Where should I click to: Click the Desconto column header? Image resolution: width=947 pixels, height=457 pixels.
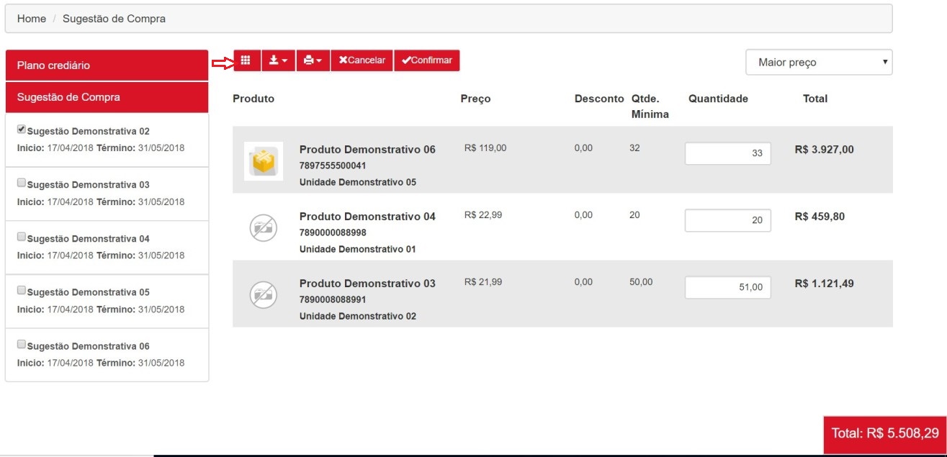click(599, 99)
